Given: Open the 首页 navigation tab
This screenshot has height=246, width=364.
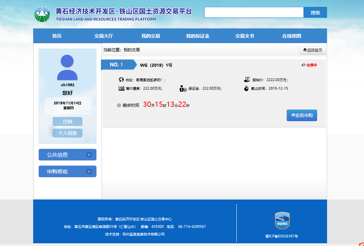Looking at the screenshot, I should tap(57, 36).
